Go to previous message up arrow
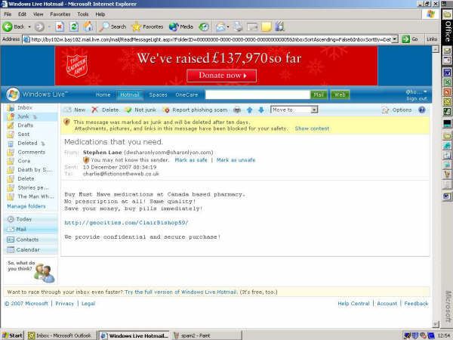 point(250,110)
